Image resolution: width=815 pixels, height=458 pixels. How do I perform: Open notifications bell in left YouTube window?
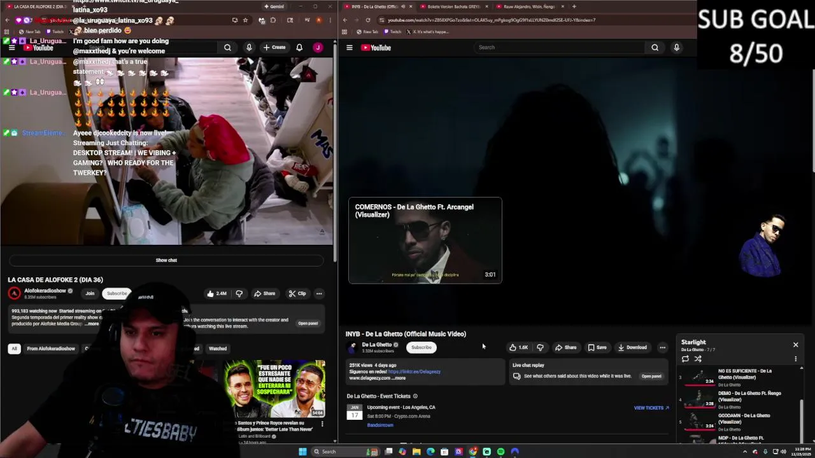tap(299, 47)
